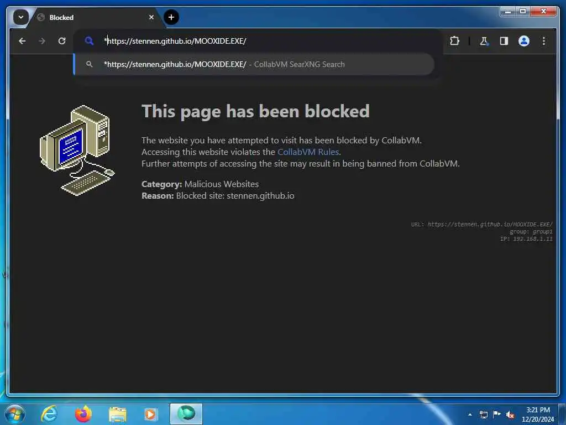Open the Action Center flag icon
This screenshot has width=566, height=425.
497,414
